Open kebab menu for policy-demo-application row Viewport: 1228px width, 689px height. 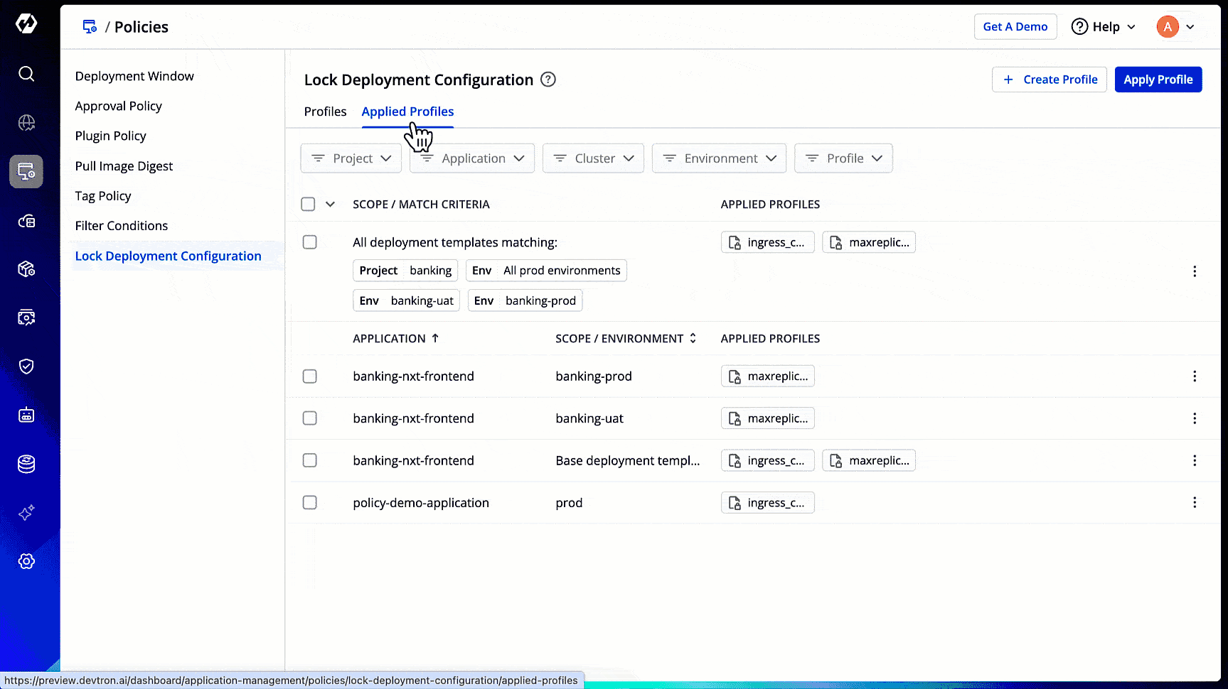point(1194,503)
